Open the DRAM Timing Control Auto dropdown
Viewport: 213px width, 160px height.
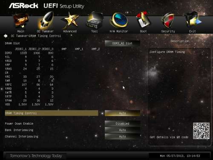pos(122,113)
